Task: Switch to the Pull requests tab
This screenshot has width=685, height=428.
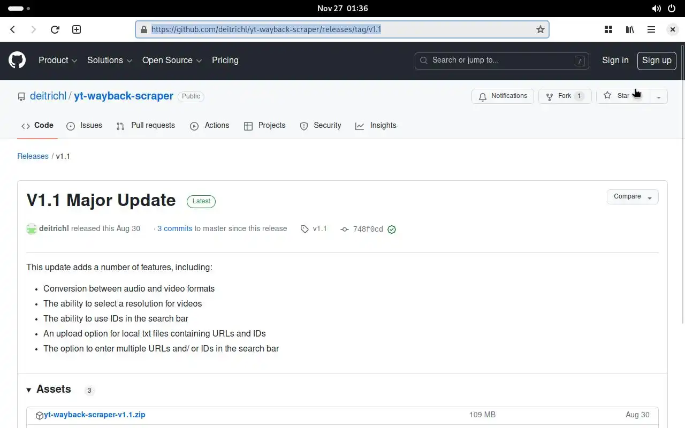Action: click(146, 126)
